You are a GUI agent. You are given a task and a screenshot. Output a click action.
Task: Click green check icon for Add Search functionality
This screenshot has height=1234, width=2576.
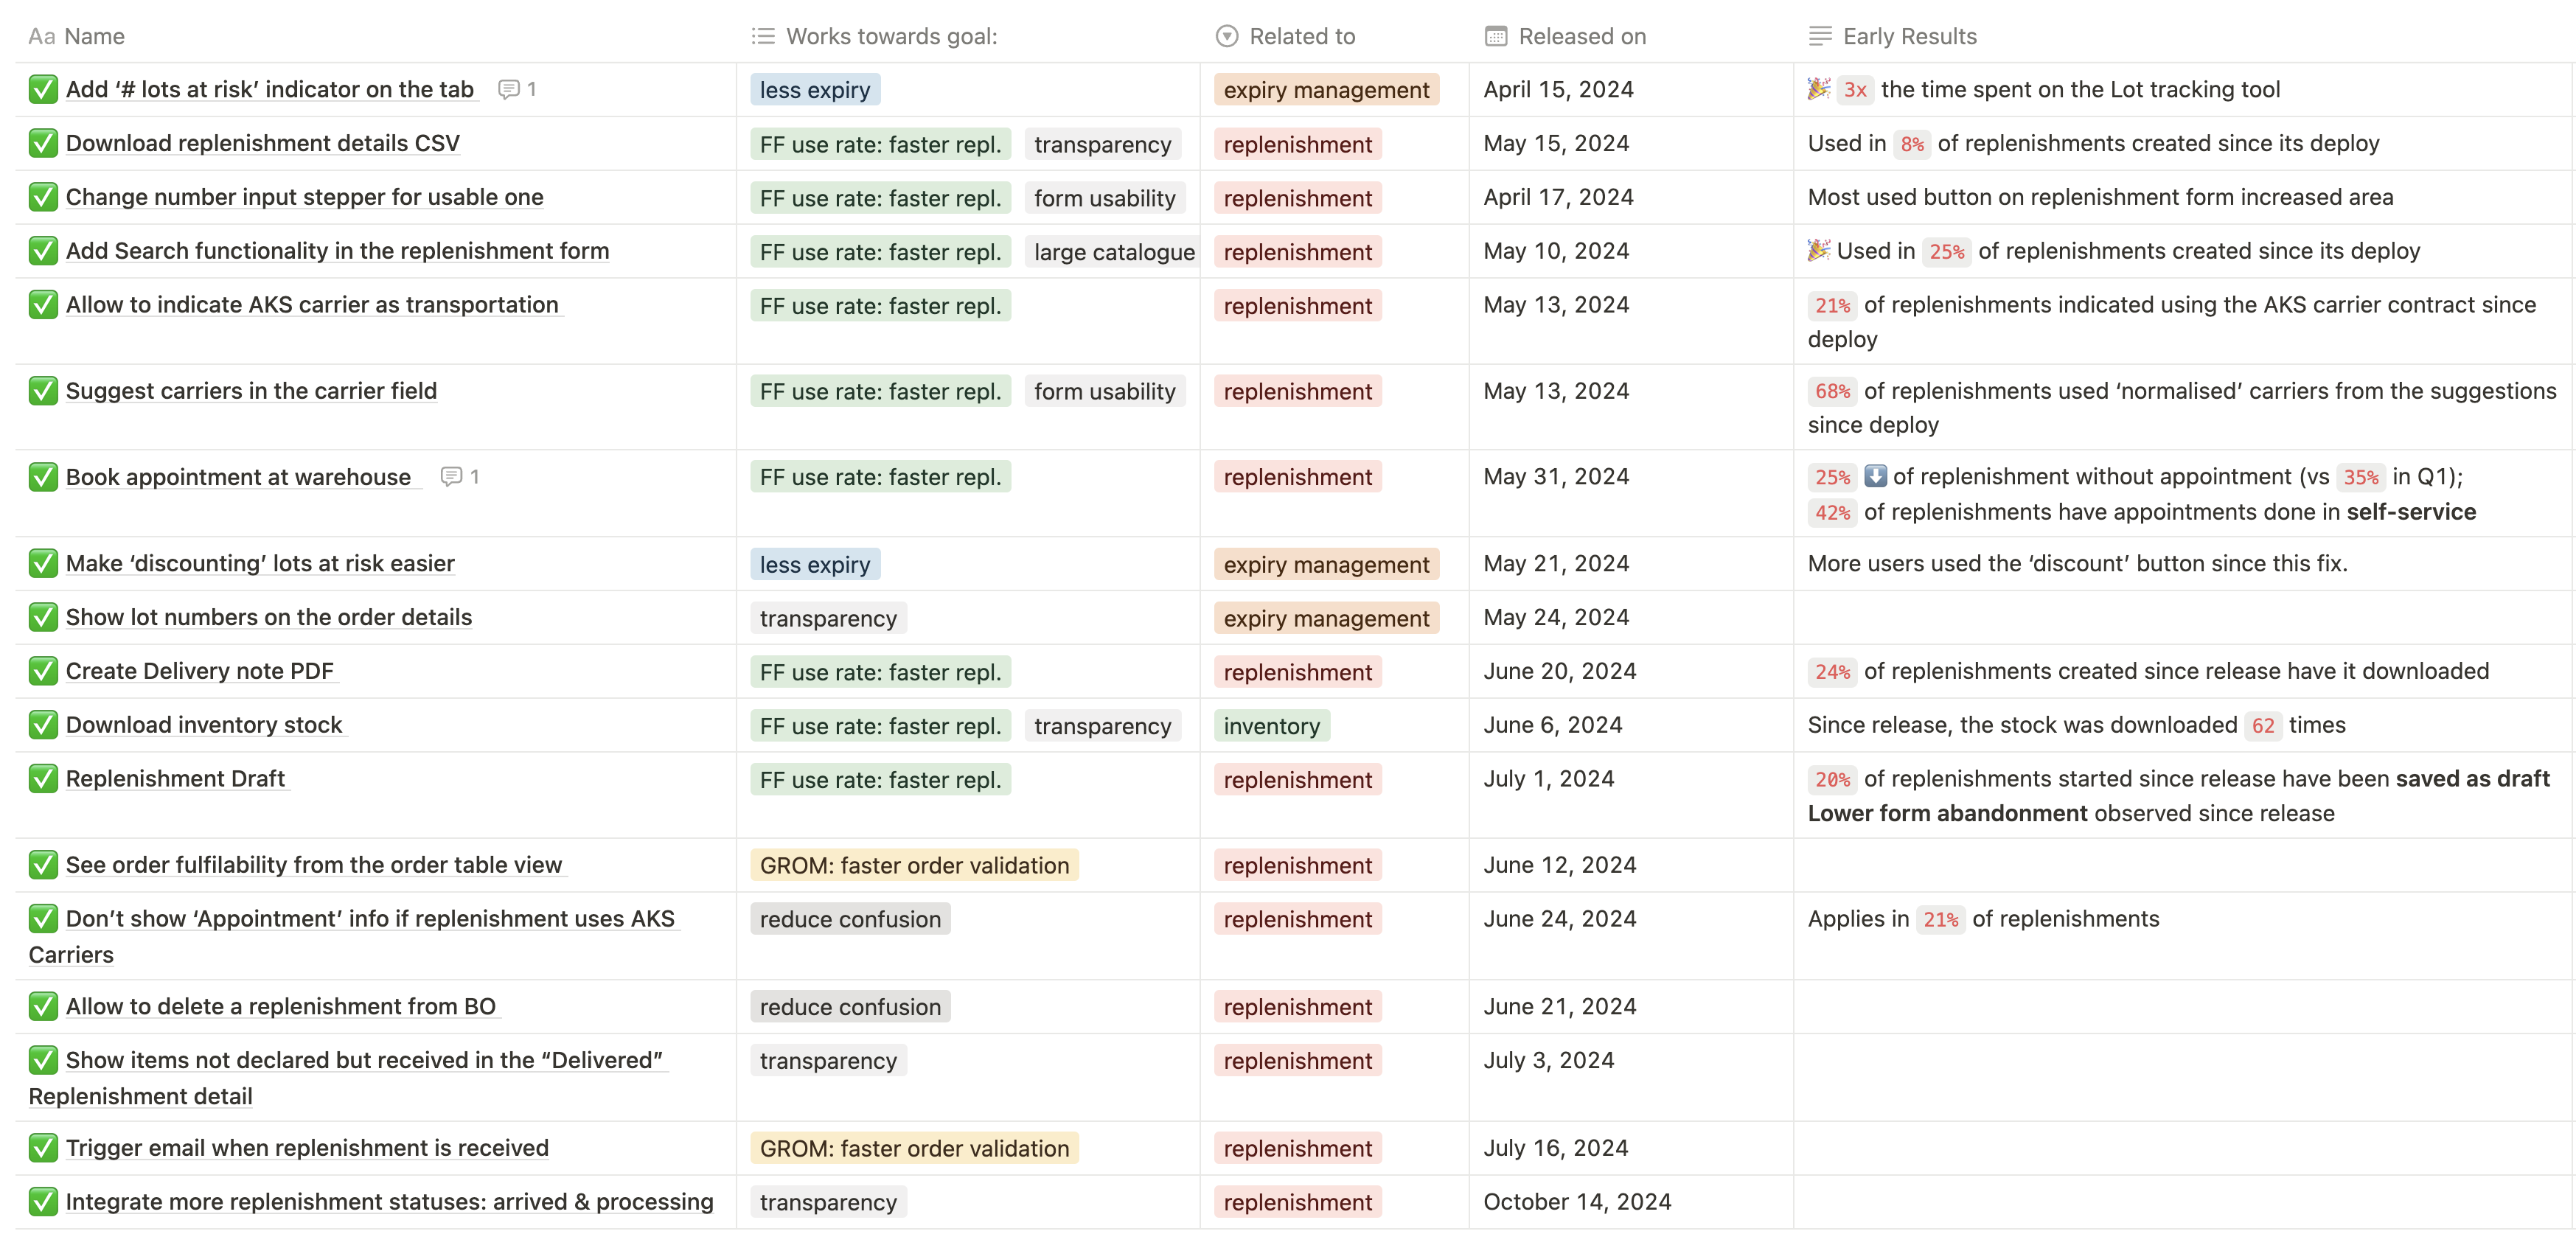(x=43, y=251)
